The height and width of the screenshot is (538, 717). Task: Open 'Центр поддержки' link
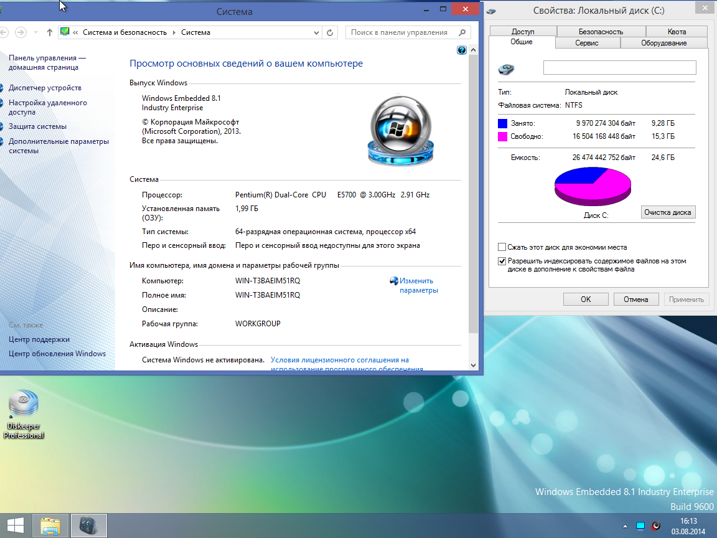tap(39, 339)
